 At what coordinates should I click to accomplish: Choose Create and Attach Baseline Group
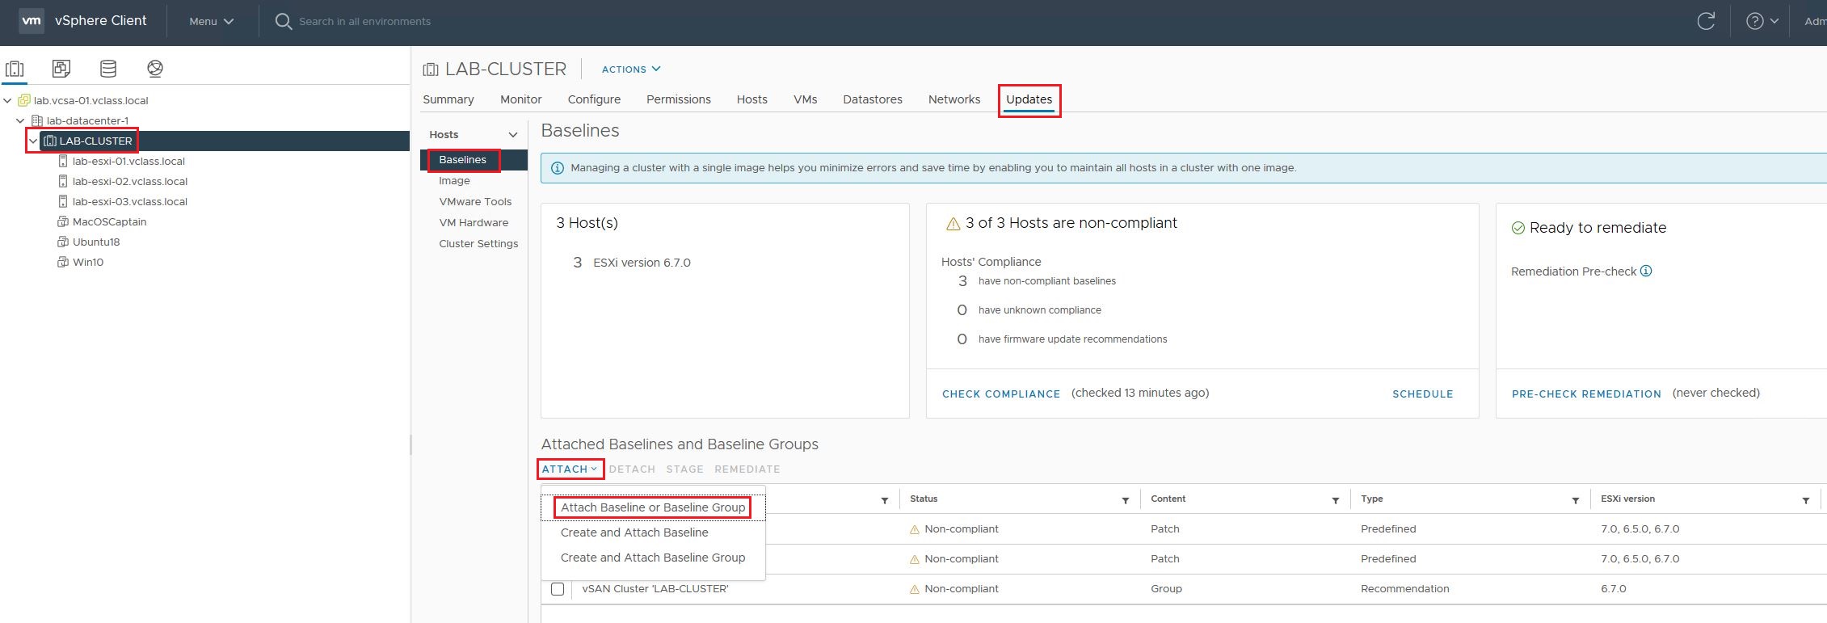click(653, 558)
